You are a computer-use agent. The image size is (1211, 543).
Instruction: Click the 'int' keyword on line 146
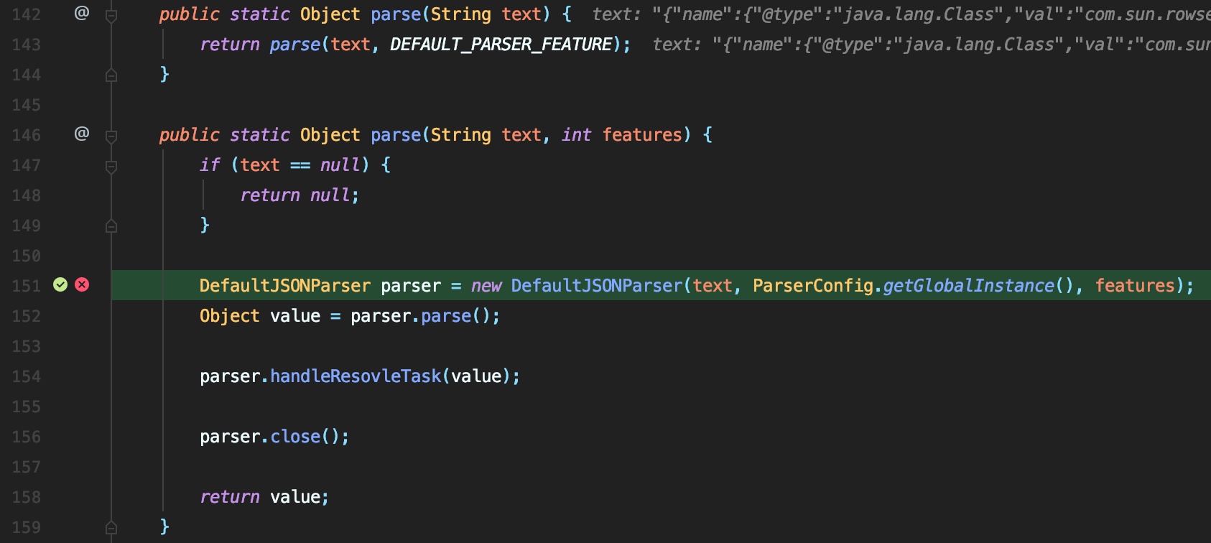tap(577, 135)
